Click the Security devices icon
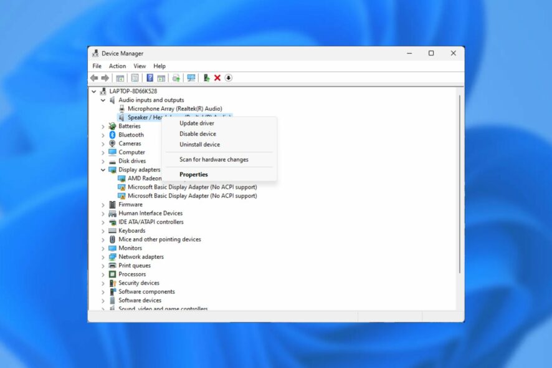The image size is (552, 368). pyautogui.click(x=112, y=283)
